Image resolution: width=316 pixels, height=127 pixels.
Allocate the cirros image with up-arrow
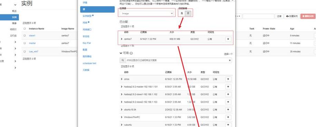[x=228, y=79]
